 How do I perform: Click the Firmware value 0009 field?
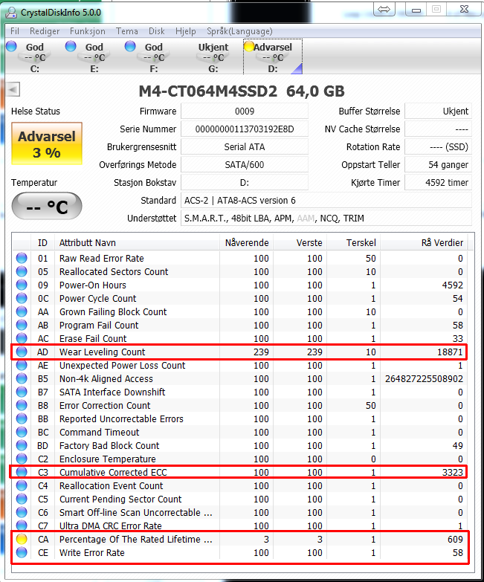[245, 111]
